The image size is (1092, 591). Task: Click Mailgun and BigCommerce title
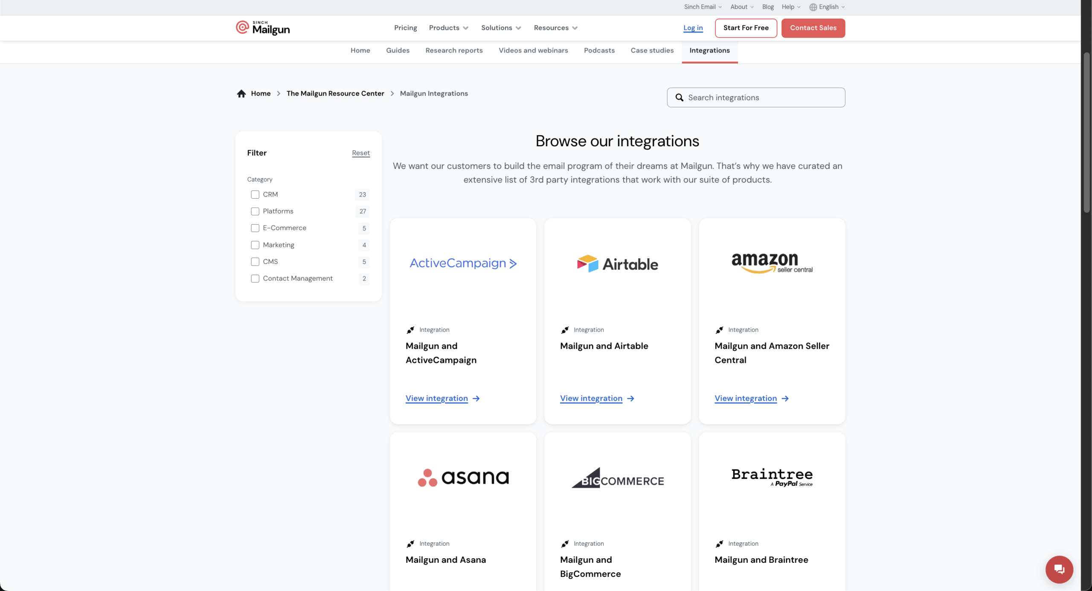pyautogui.click(x=590, y=567)
